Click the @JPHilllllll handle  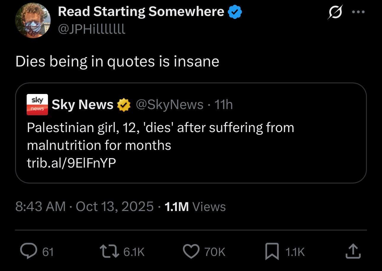92,29
